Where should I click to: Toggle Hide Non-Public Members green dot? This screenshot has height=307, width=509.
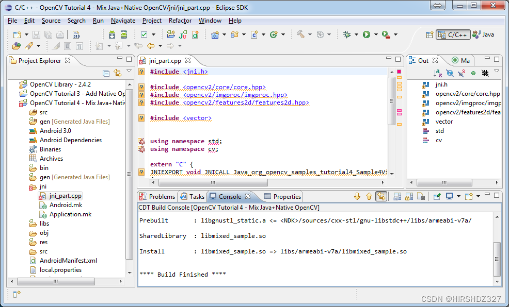pos(473,74)
